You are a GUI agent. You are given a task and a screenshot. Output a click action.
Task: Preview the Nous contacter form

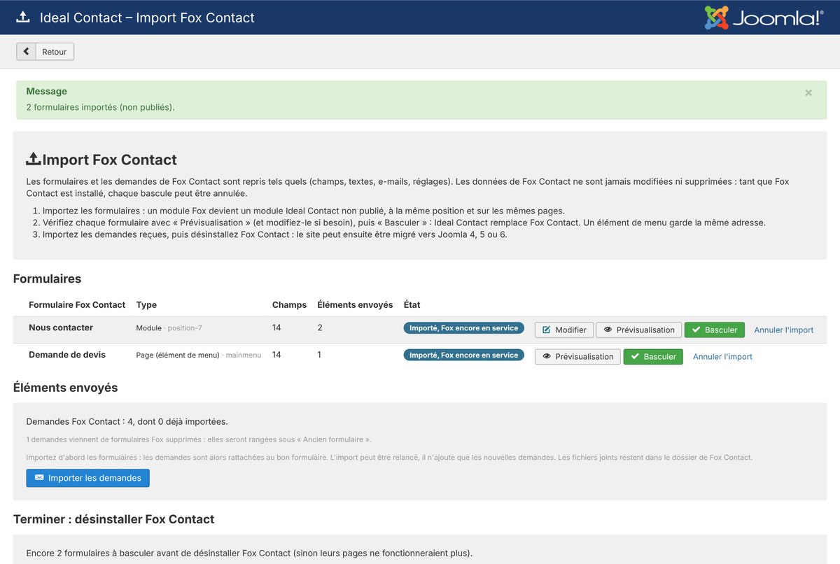pos(638,330)
